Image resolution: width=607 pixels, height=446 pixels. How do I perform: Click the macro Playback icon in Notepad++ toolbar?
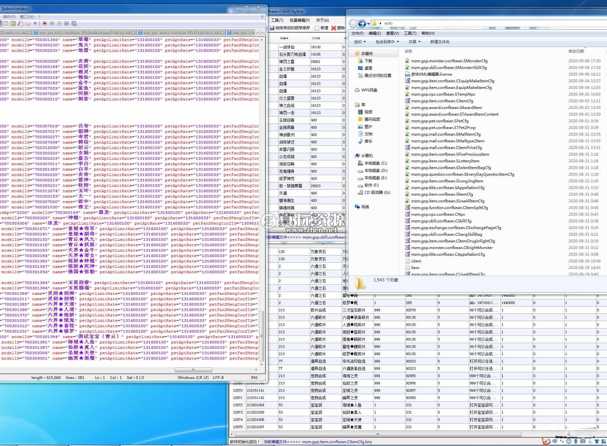[x=59, y=24]
